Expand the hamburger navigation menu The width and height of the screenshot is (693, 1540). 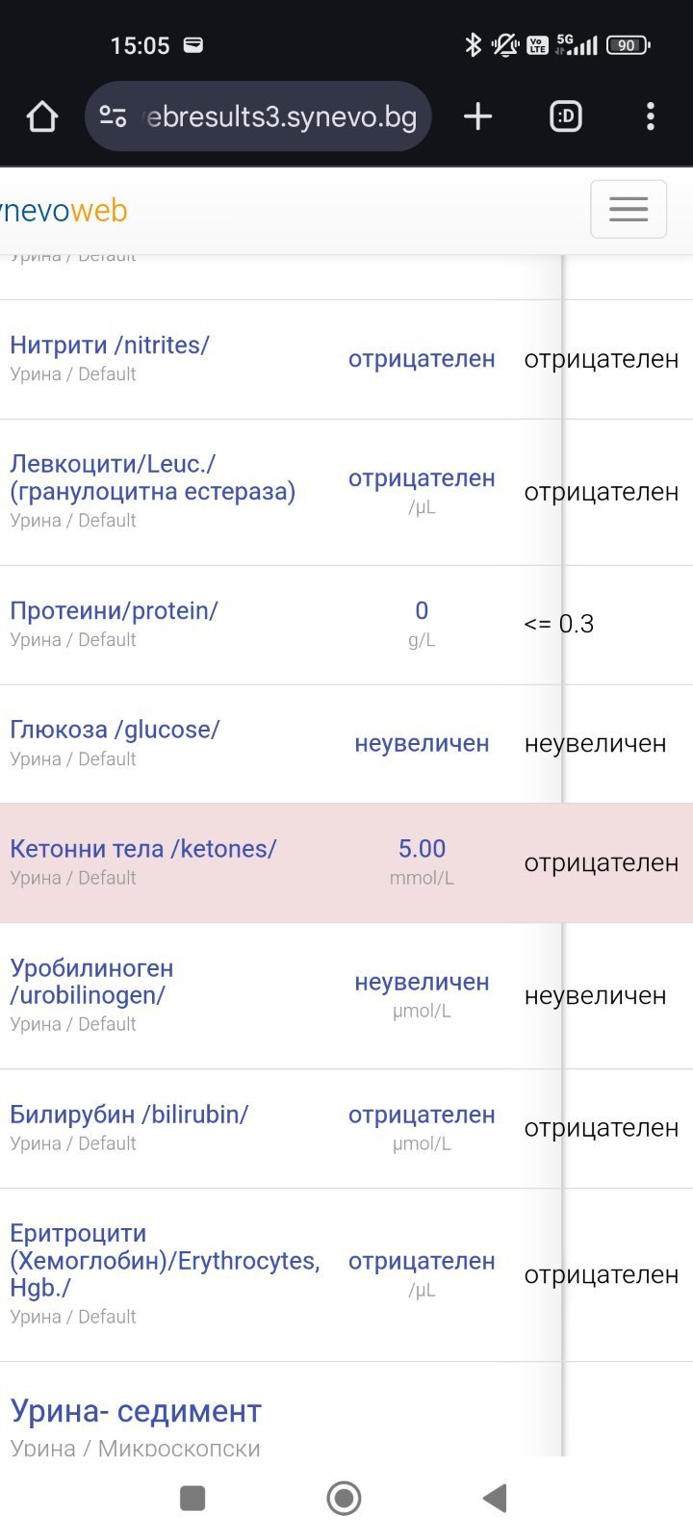click(628, 209)
